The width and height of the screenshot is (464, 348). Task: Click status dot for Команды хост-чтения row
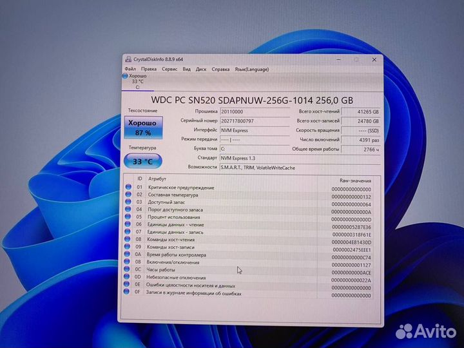127,239
